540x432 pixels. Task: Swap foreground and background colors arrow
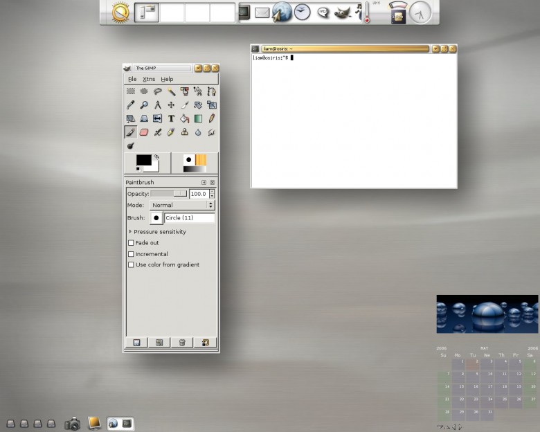(x=156, y=156)
